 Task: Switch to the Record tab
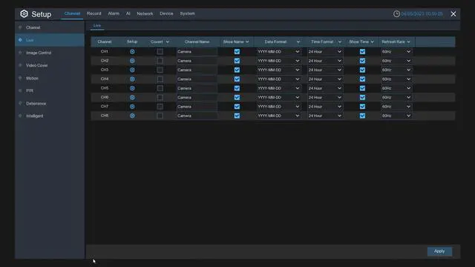pyautogui.click(x=94, y=13)
